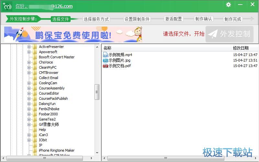Click the Apowersoft folder icon
This screenshot has height=162, width=259.
(x=35, y=52)
